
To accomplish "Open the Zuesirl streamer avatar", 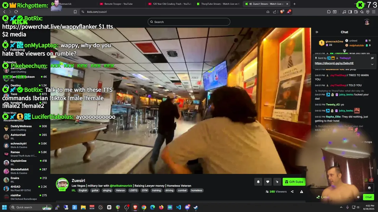I will pos(62,184).
